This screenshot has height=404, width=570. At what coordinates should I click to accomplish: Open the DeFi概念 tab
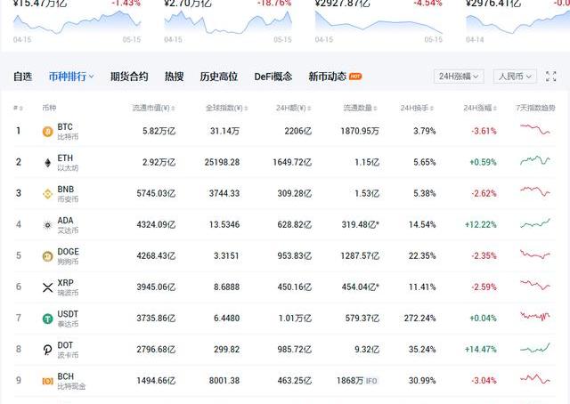(274, 77)
